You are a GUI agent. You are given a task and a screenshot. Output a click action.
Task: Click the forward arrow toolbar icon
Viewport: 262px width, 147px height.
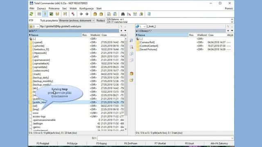click(87, 14)
